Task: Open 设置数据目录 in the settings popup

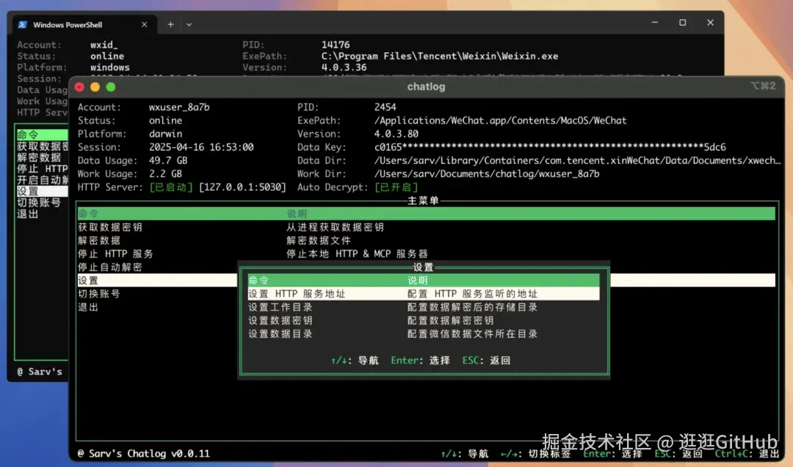Action: [x=280, y=333]
